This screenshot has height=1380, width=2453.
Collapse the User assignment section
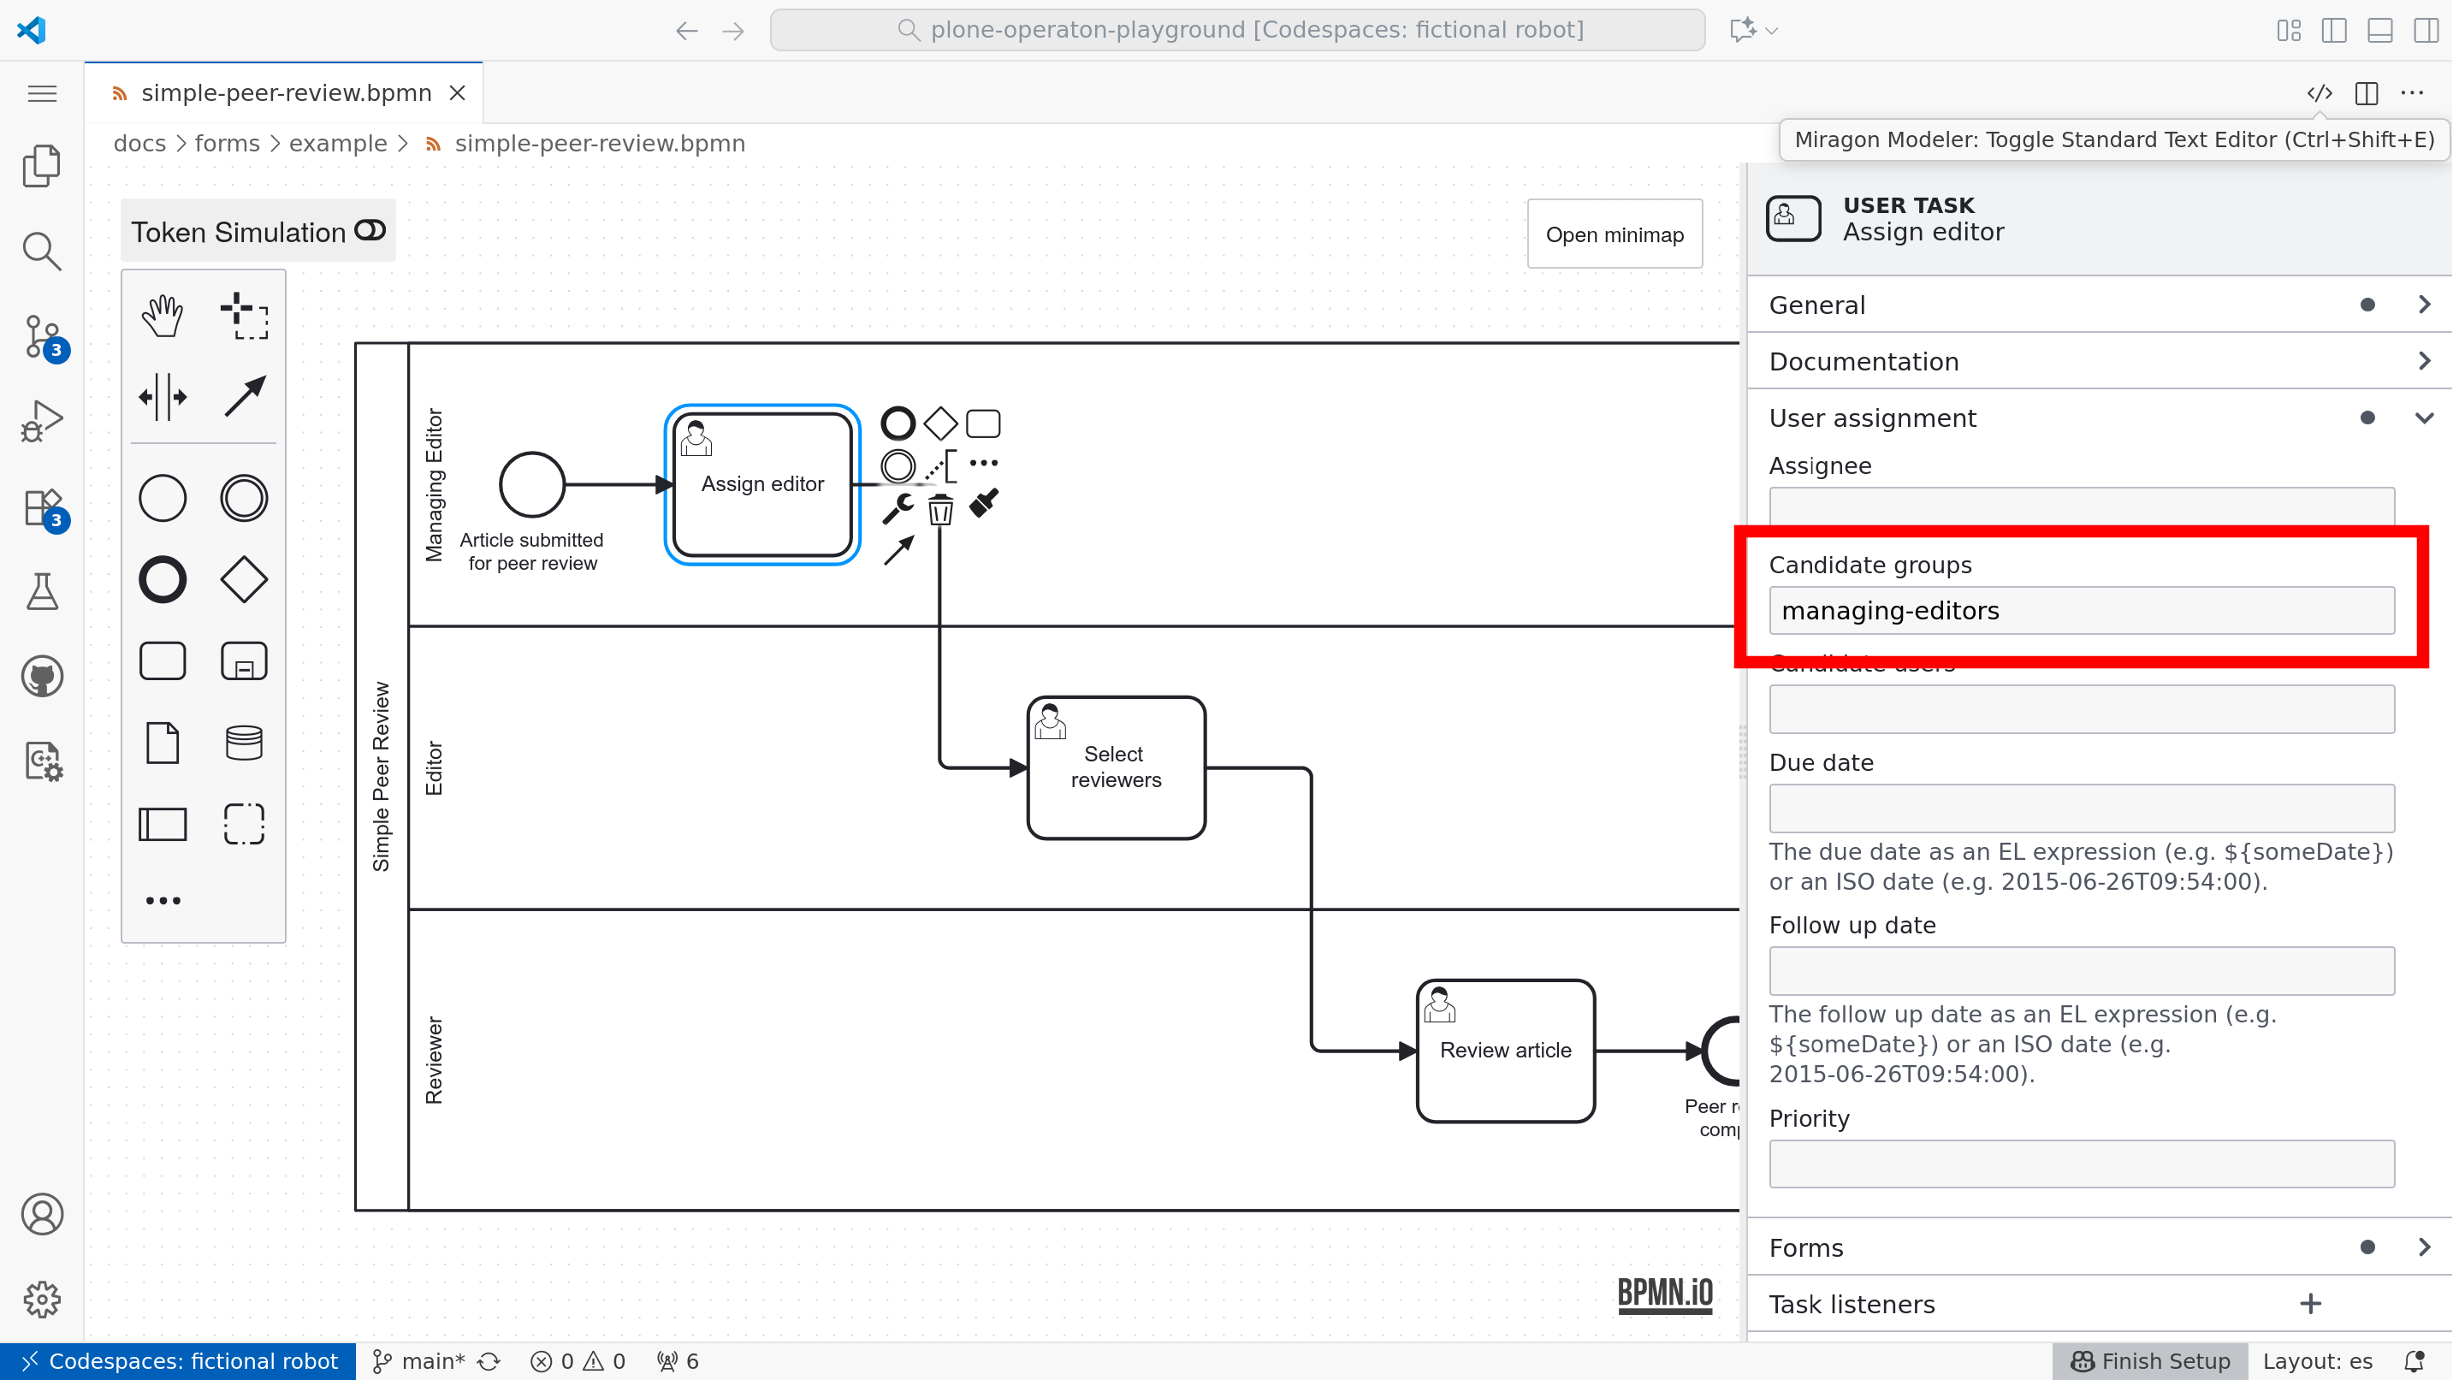click(x=2425, y=418)
